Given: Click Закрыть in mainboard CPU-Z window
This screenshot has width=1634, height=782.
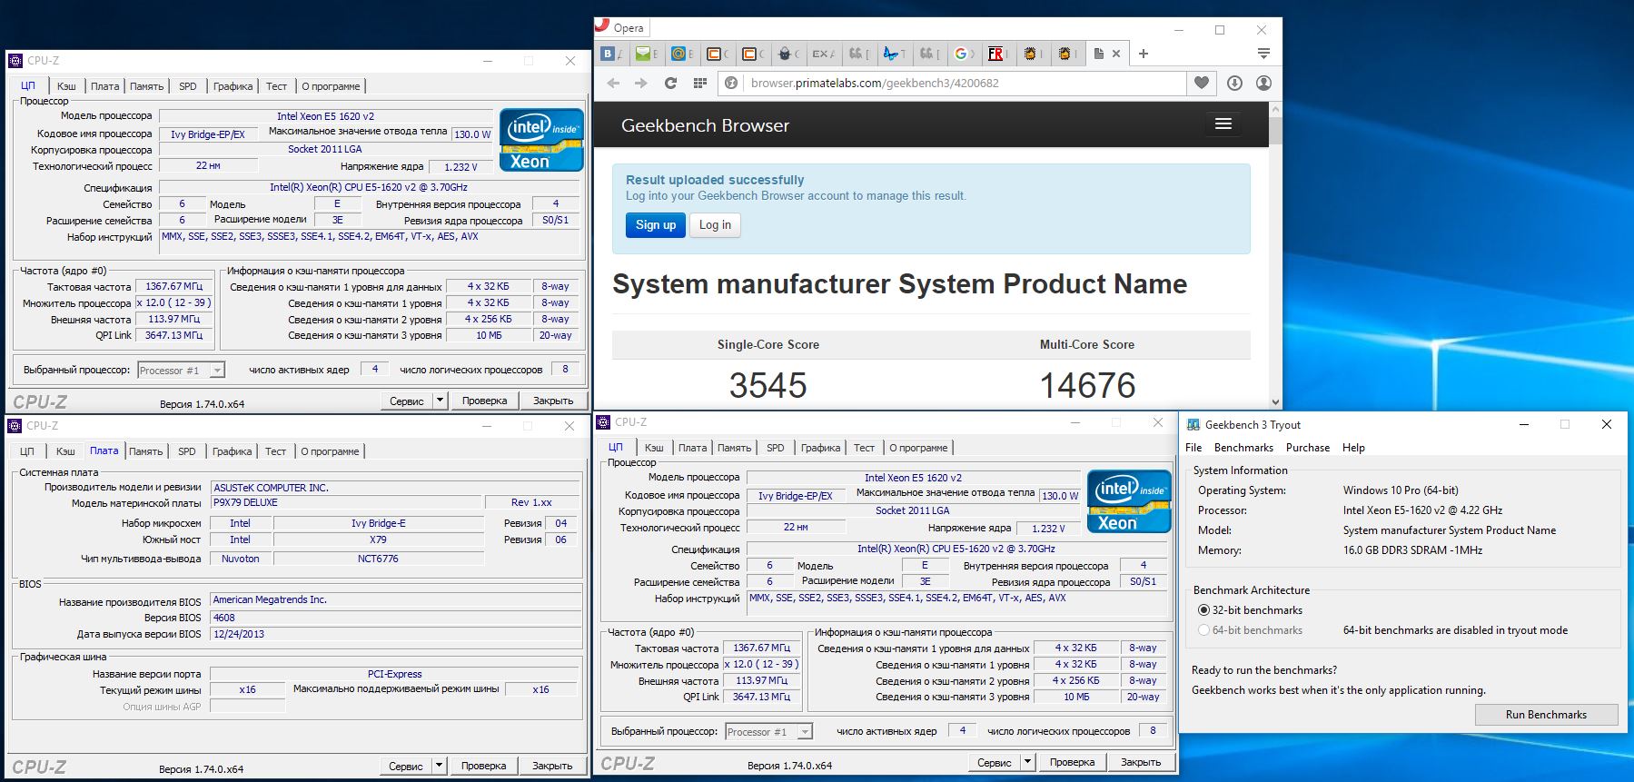Looking at the screenshot, I should coord(552,766).
